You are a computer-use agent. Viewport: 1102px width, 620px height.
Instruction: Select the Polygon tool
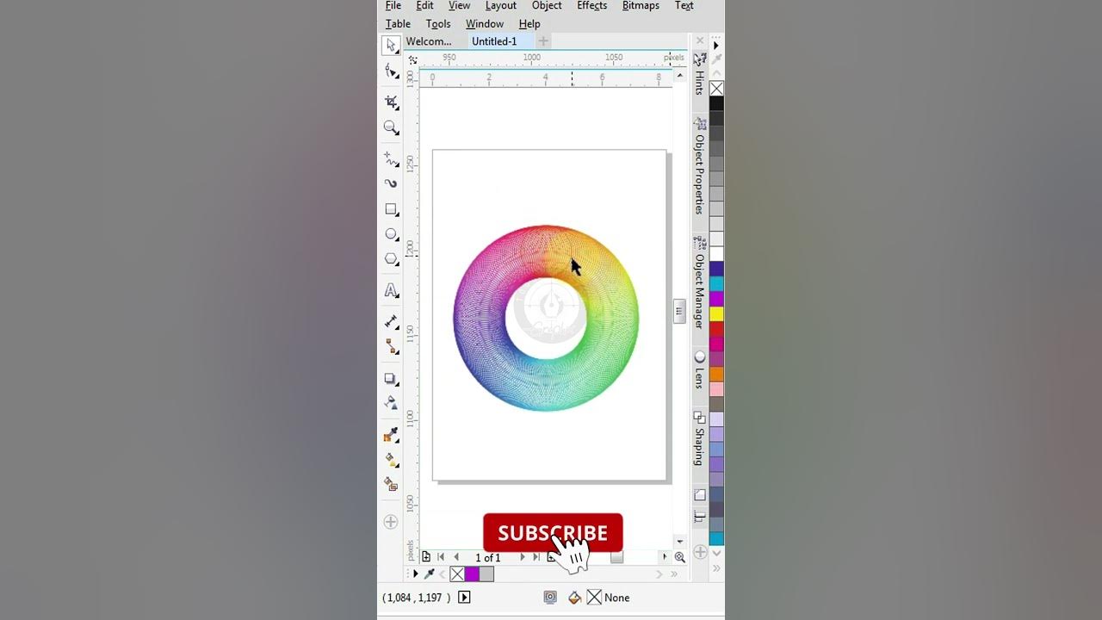[391, 259]
